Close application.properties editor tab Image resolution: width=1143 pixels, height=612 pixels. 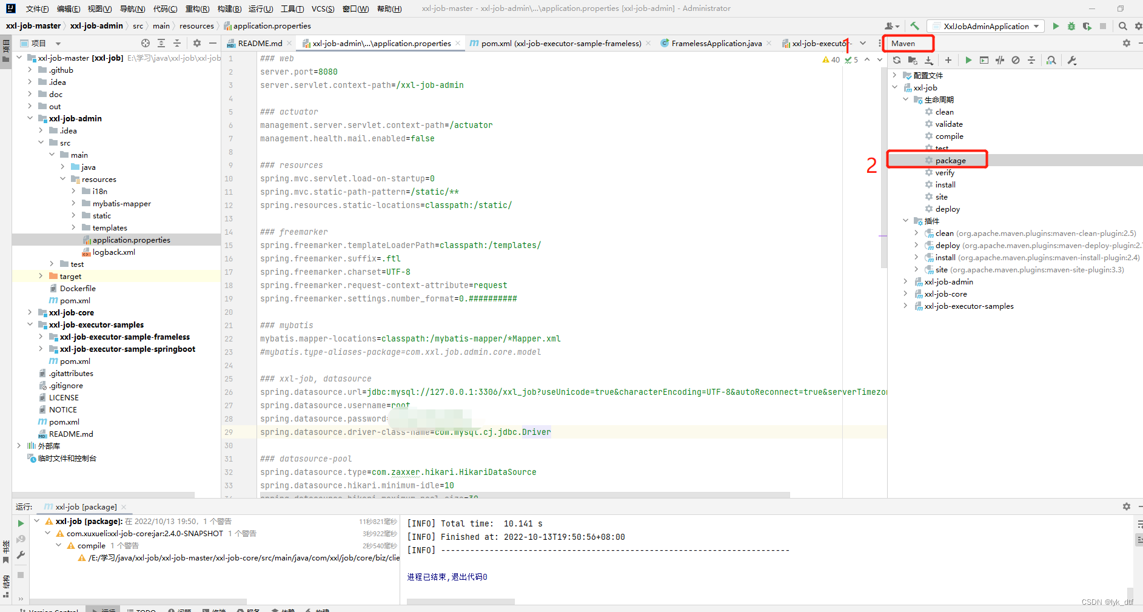(457, 43)
